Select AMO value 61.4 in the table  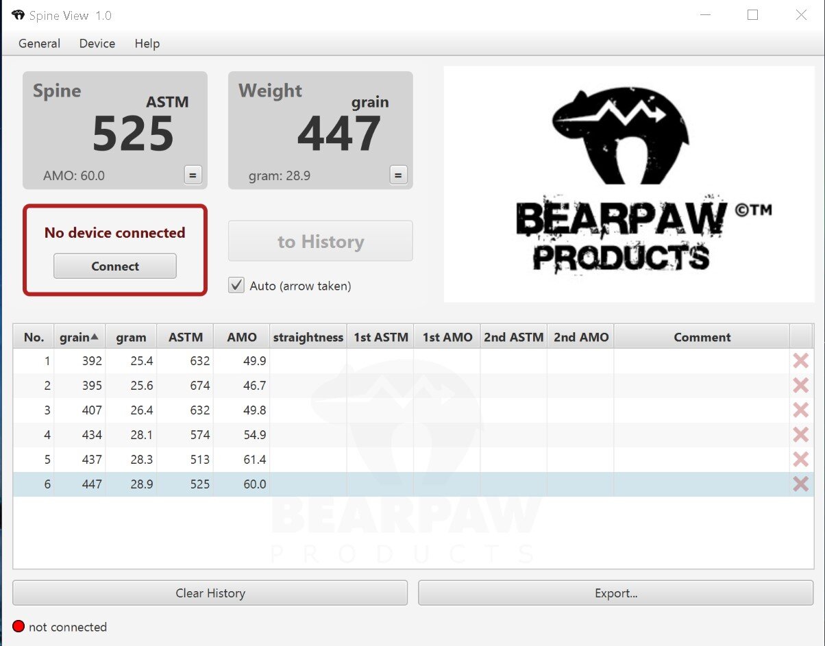(254, 460)
